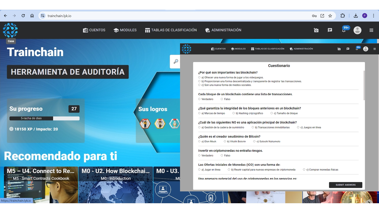Screen dimensions: 379x213
Task: Open the browser downloads icon
Action: [x=356, y=16]
